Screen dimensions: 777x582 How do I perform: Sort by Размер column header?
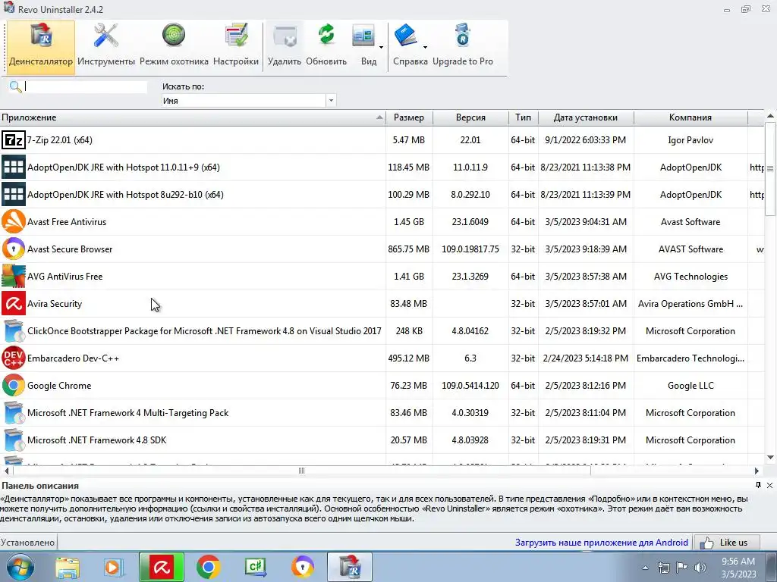tap(409, 117)
